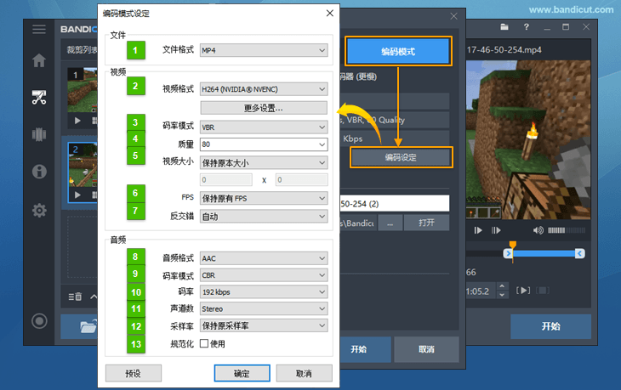Open the 声道数 Stereo dropdown
This screenshot has width=621, height=390.
click(263, 308)
